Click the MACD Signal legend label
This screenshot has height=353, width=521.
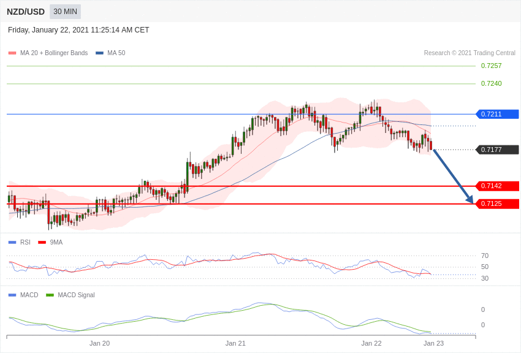[76, 295]
